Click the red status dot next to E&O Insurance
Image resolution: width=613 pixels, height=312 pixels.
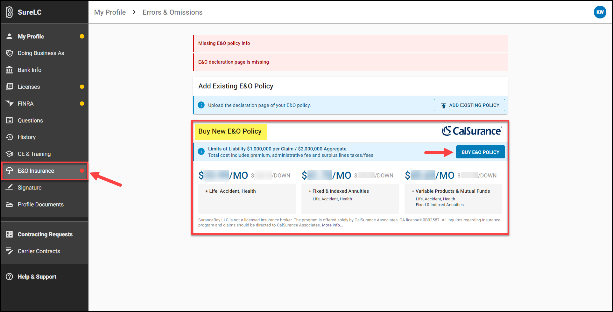pos(82,171)
